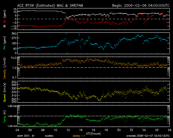This screenshot has height=138, width=173.
Task: Click the 'start DOY: 37' text
Action: [x=26, y=136]
